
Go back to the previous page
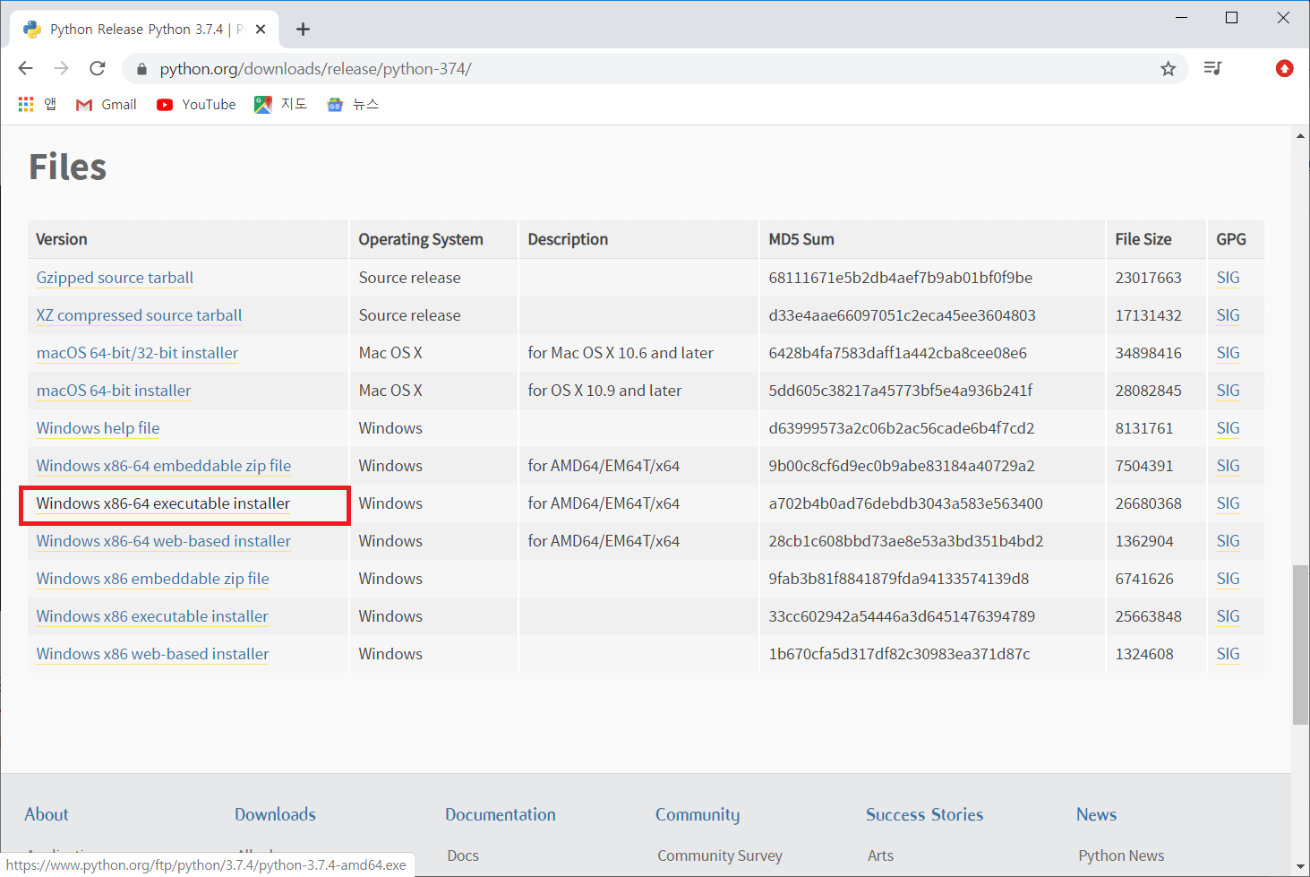coord(25,69)
